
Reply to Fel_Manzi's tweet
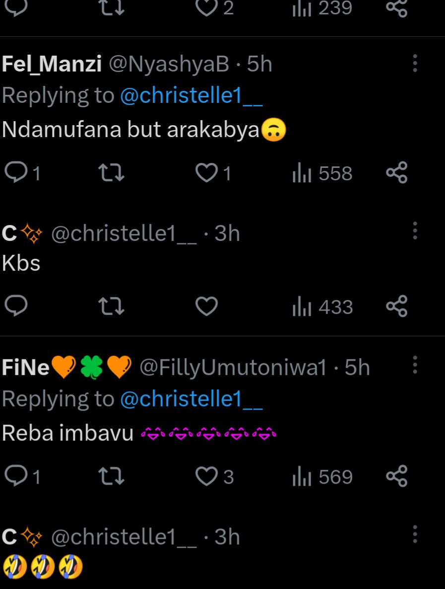tap(16, 173)
